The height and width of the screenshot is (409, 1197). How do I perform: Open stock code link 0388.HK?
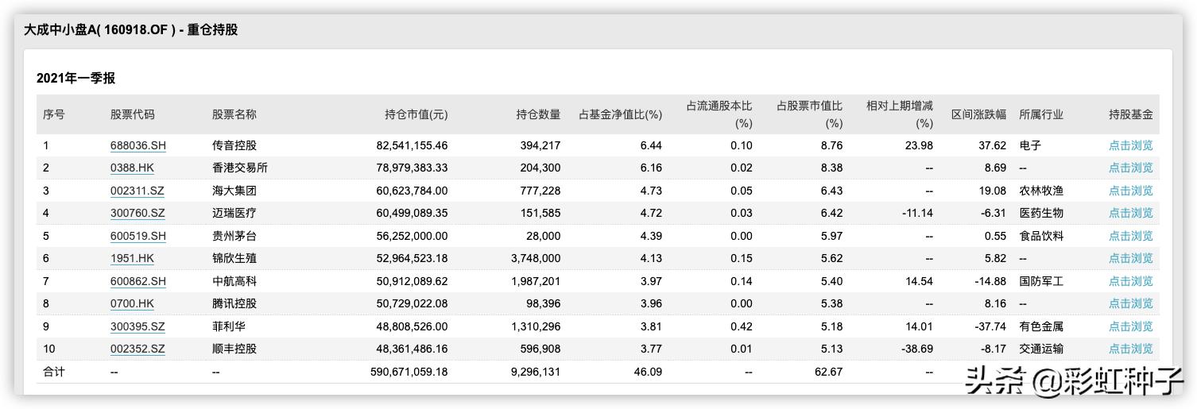point(133,168)
